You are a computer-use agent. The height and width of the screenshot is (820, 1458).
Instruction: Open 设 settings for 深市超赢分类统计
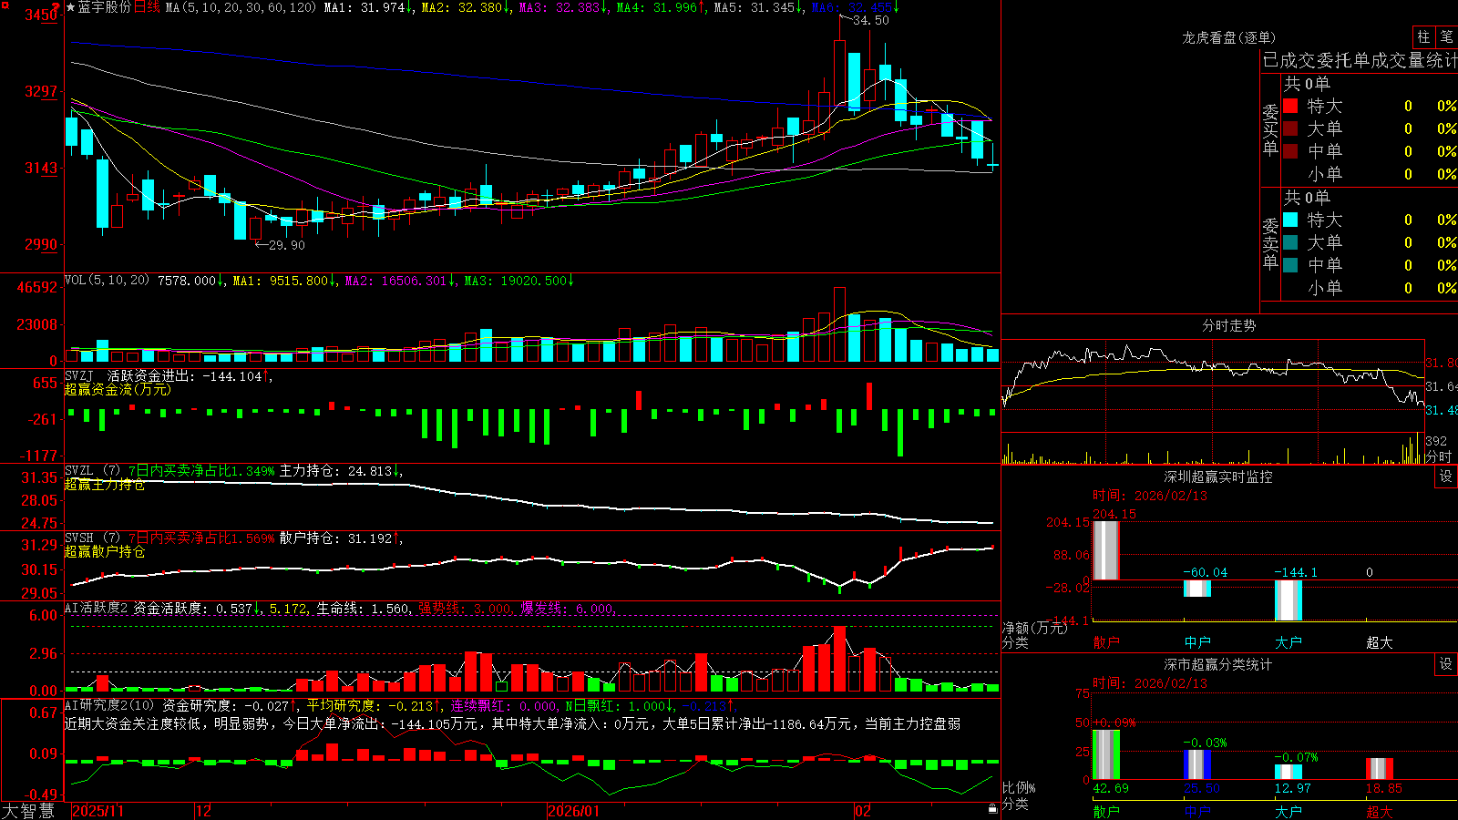tap(1446, 664)
